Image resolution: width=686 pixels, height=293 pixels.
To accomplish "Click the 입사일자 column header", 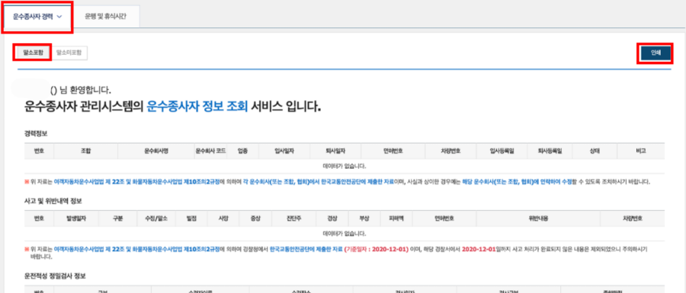I will [284, 151].
